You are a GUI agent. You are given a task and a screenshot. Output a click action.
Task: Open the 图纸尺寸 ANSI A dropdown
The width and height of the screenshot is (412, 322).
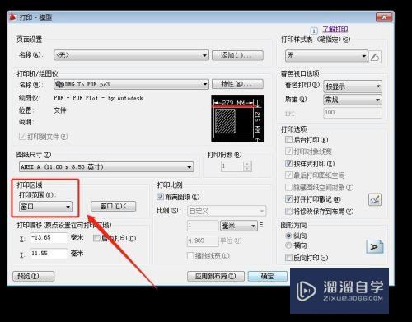[106, 167]
